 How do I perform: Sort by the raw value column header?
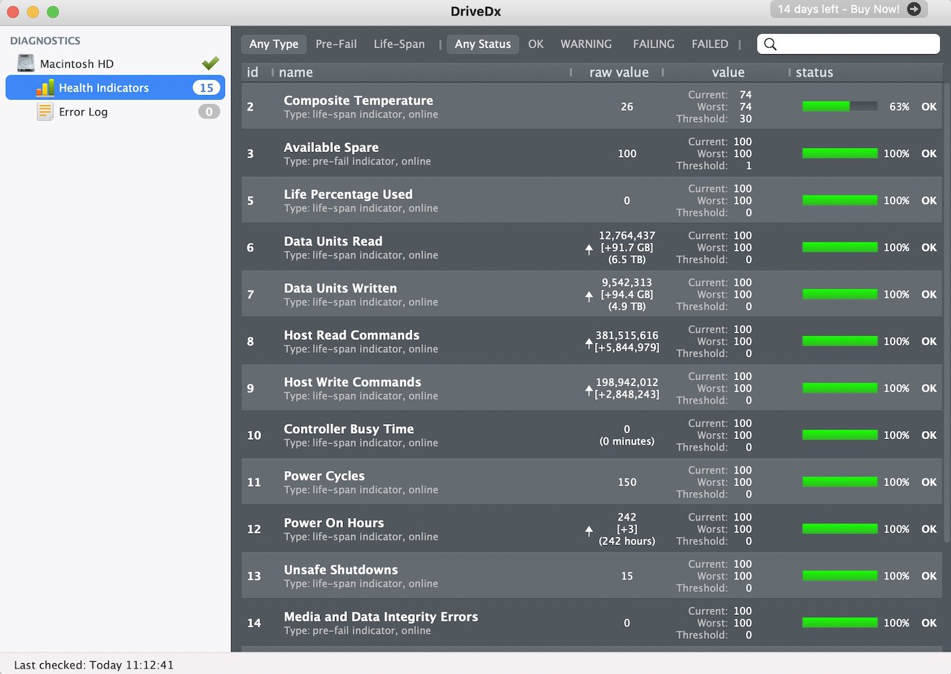point(618,73)
